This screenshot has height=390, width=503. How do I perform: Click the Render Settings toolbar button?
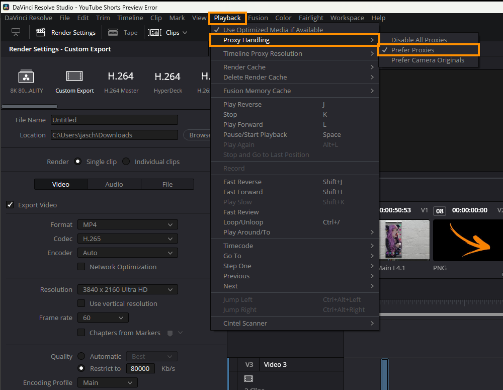tap(66, 32)
